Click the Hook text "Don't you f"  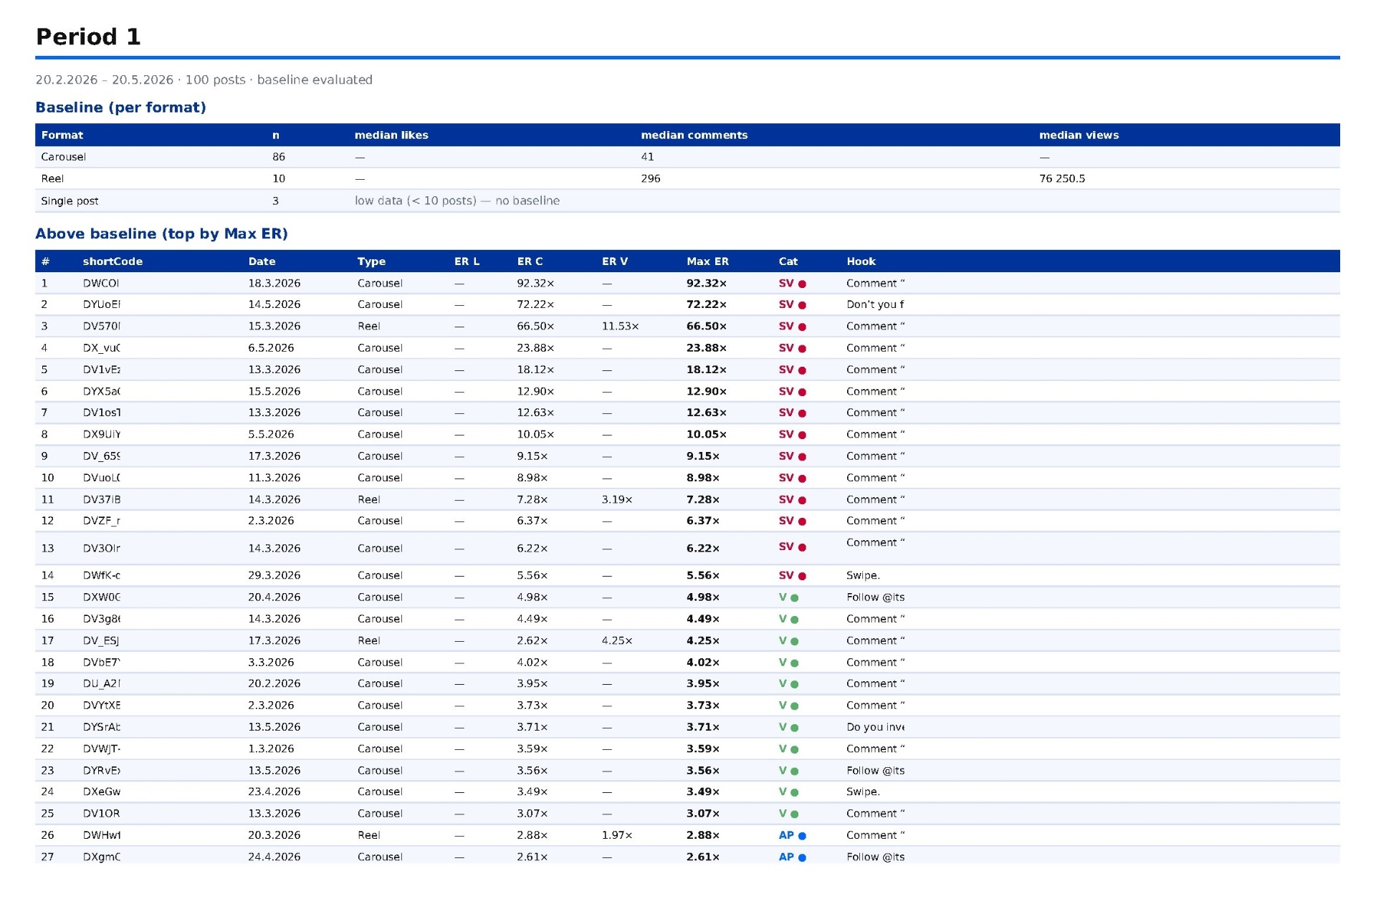pos(875,304)
